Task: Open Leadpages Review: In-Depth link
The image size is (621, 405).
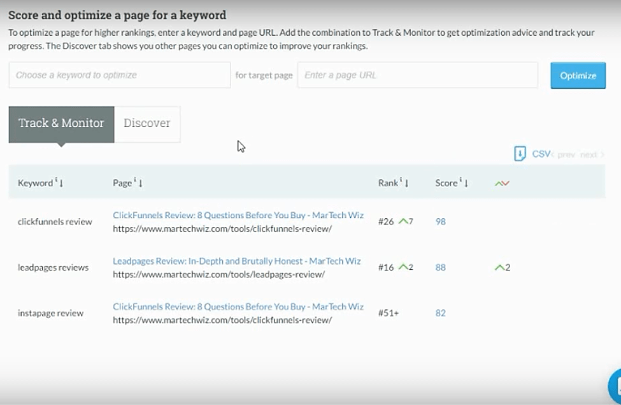Action: (236, 261)
